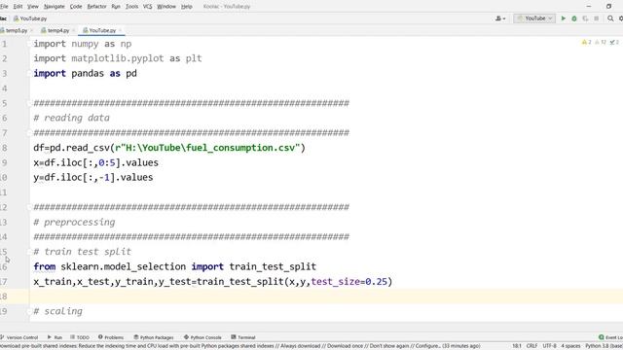This screenshot has height=350, width=623.
Task: Open the Edit menu
Action: [18, 7]
